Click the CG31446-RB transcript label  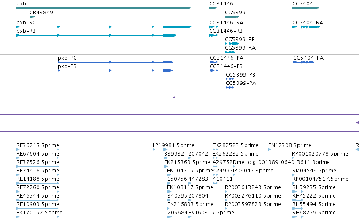point(226,31)
